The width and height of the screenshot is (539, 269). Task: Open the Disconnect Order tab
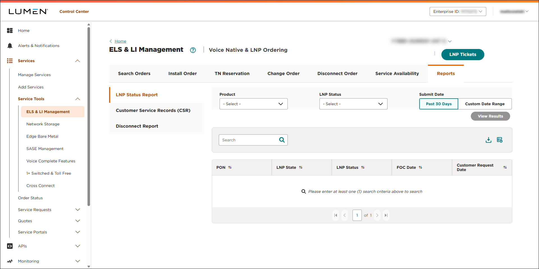(x=337, y=73)
